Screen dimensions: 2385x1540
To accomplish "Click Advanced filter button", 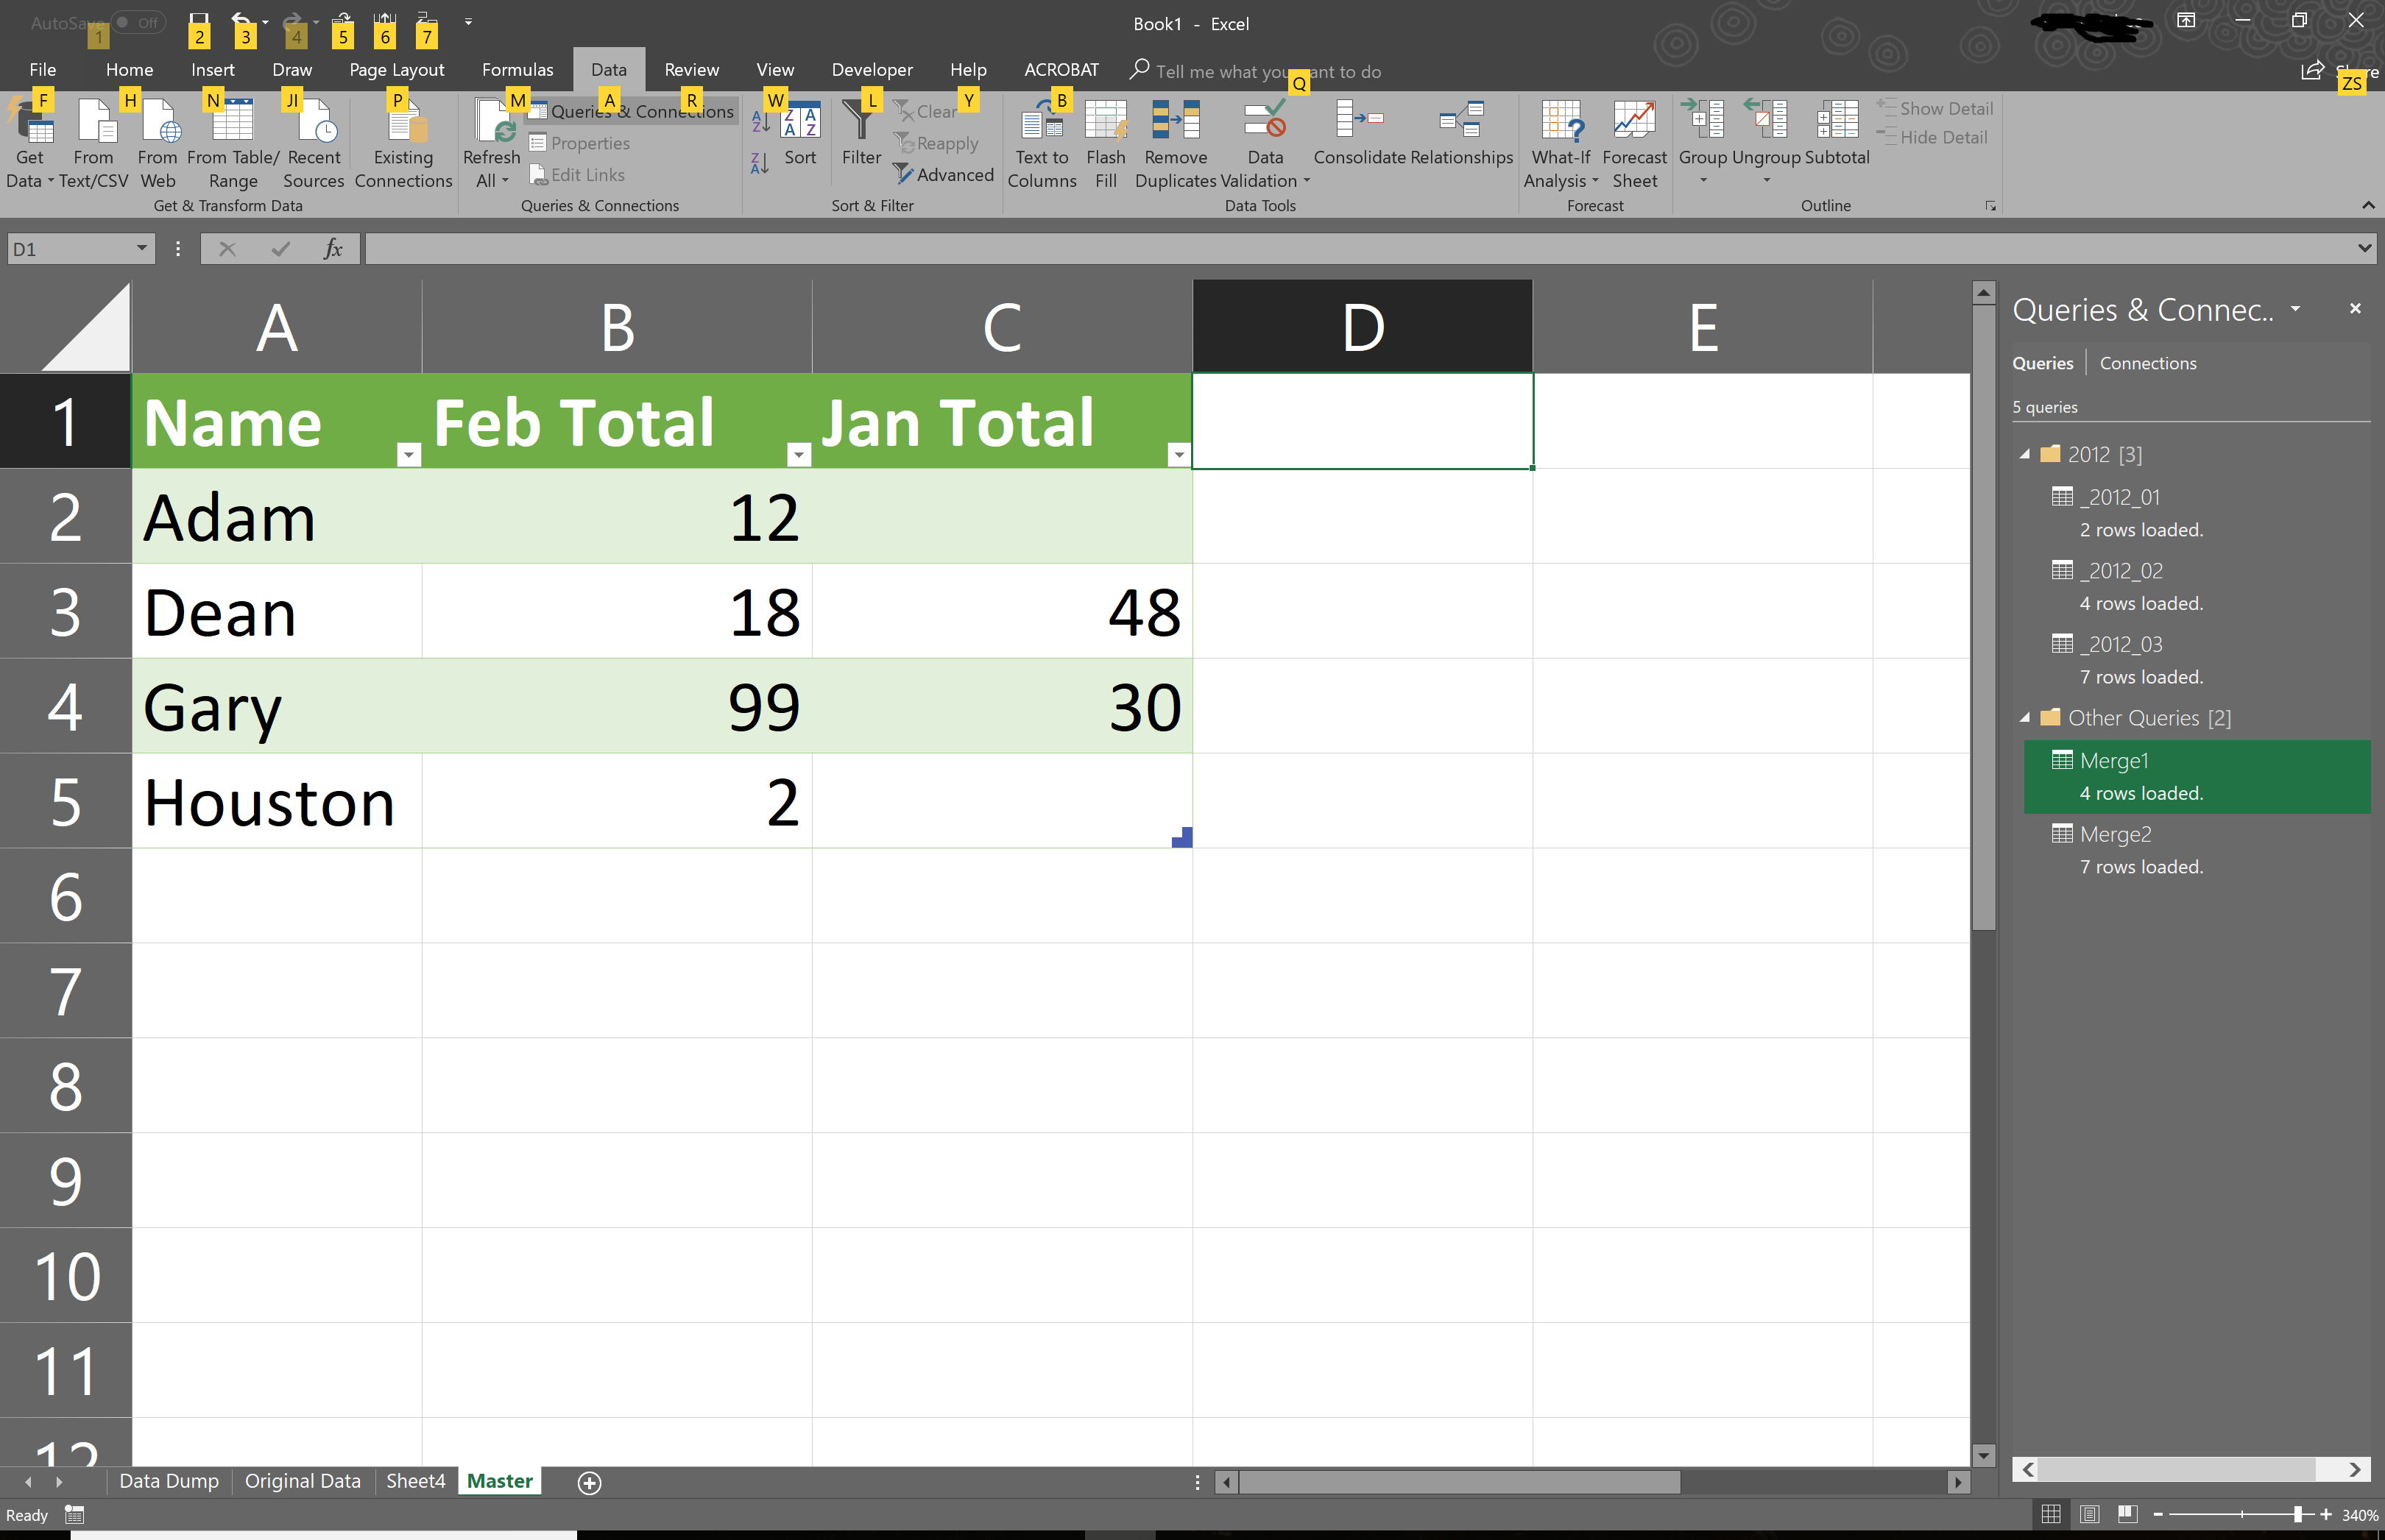I will 944,174.
